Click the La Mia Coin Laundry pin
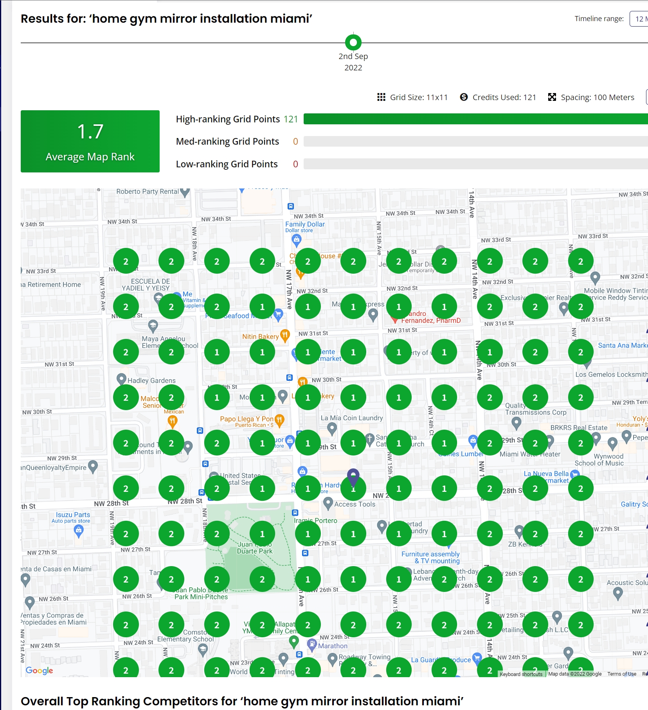Viewport: 648px width, 710px height. pyautogui.click(x=332, y=429)
